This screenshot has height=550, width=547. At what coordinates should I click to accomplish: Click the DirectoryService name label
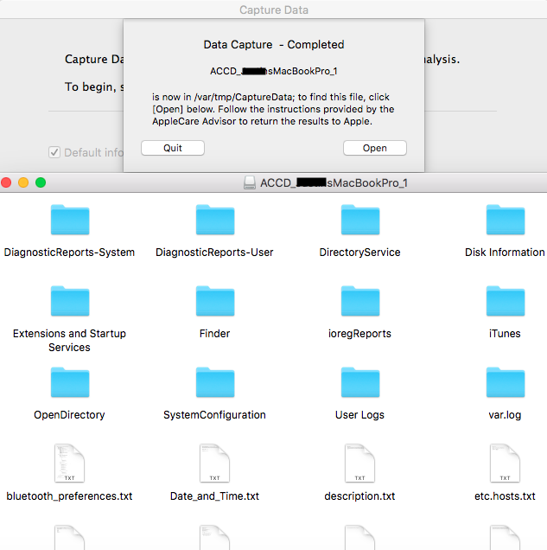[359, 253]
